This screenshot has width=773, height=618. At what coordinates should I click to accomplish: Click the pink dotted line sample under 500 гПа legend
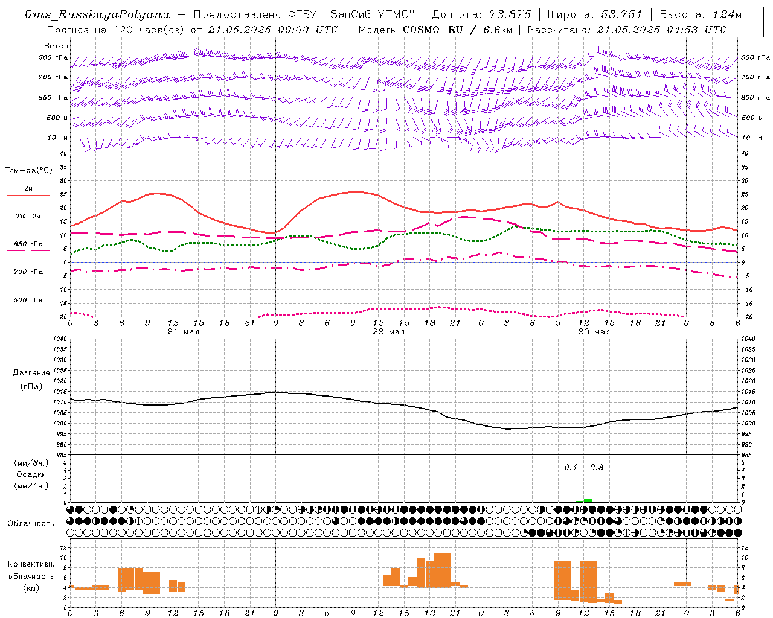(28, 307)
